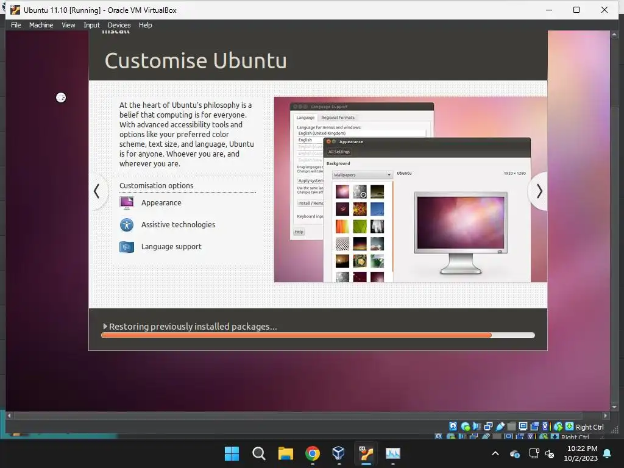The image size is (624, 468).
Task: Click the Customise Ubuntu heading
Action: pos(196,61)
